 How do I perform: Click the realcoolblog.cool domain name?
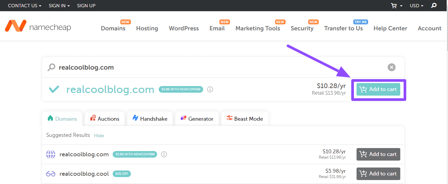pos(84,174)
